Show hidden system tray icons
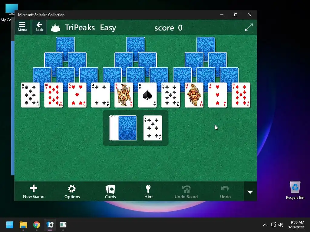Image resolution: width=310 pixels, height=232 pixels. [x=265, y=225]
